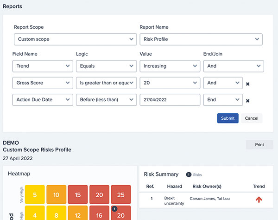The width and height of the screenshot is (278, 220).
Task: Open the 'Is greater than or equal' dropdown
Action: tap(107, 83)
